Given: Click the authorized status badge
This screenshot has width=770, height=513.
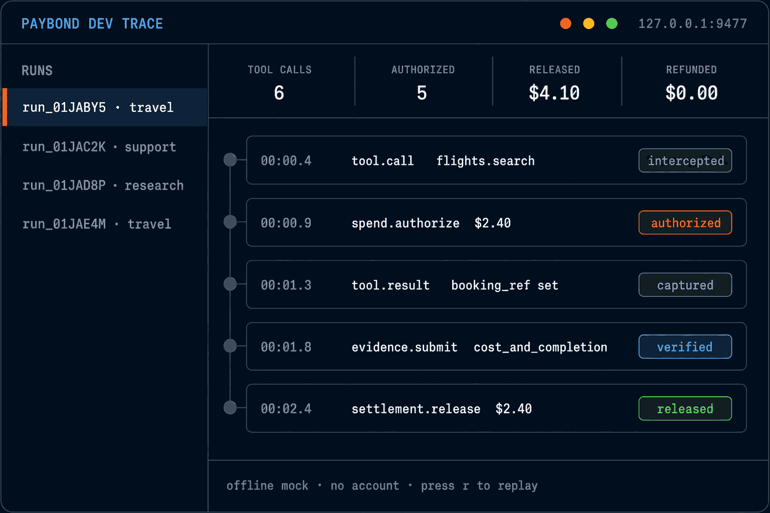Looking at the screenshot, I should [685, 222].
